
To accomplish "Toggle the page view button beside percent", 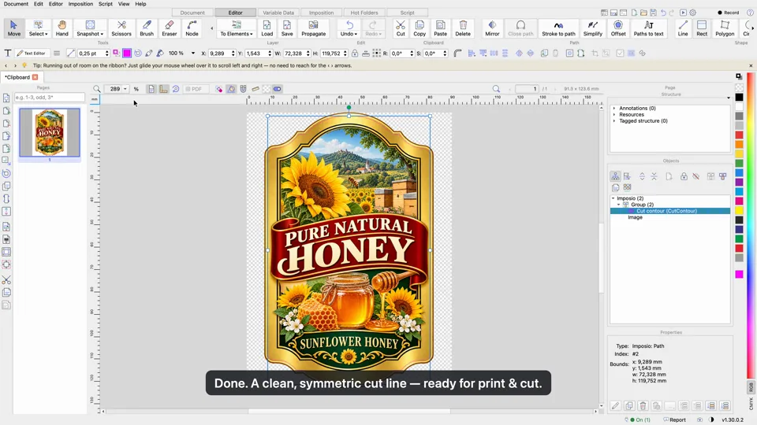I will click(x=151, y=89).
